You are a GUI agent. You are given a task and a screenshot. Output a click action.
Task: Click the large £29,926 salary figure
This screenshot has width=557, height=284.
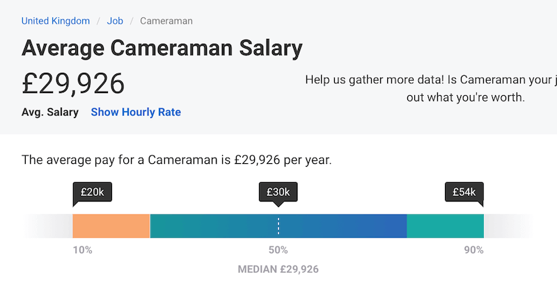pyautogui.click(x=73, y=83)
